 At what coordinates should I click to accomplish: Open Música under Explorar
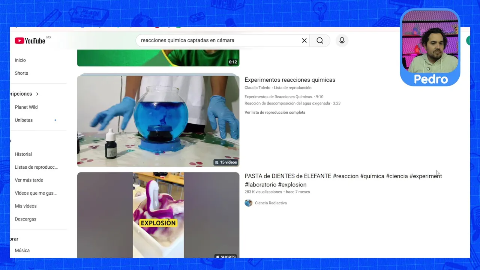pos(22,250)
